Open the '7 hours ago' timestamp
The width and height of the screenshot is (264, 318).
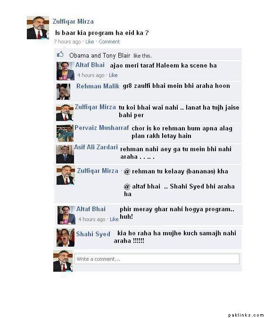(67, 42)
